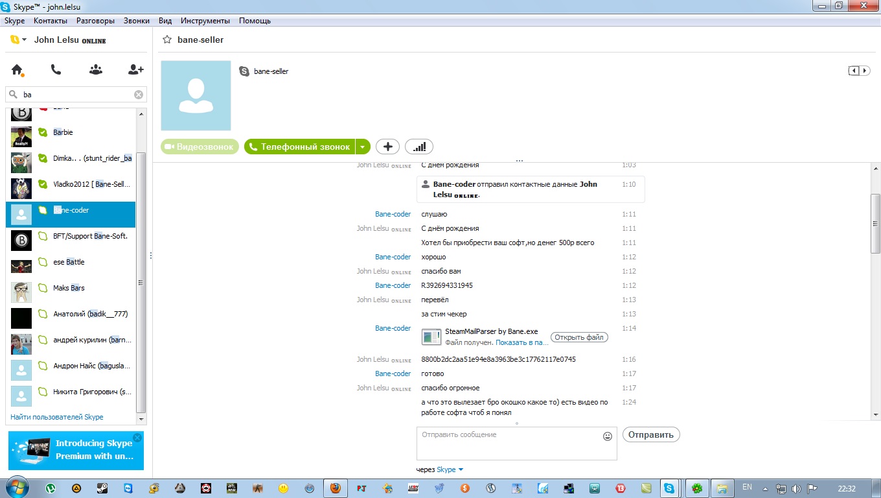The width and height of the screenshot is (881, 498).
Task: Open the Звонки menu
Action: coord(137,21)
